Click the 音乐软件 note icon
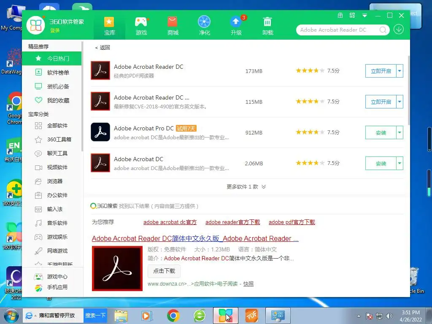This screenshot has height=324, width=432. pos(38,223)
